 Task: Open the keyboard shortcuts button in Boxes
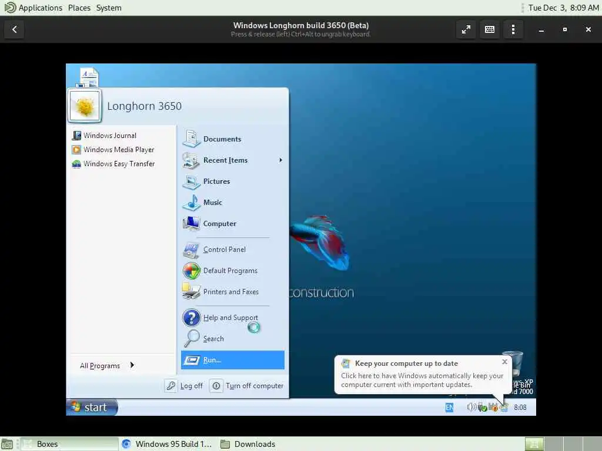[490, 29]
